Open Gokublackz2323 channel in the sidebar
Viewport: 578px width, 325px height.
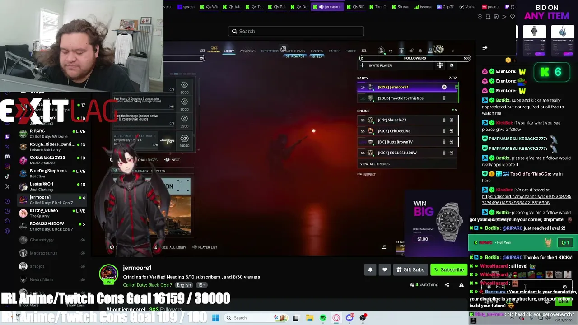[51, 160]
